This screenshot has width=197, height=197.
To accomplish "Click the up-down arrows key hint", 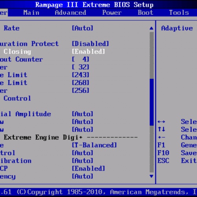I will 162,129.
